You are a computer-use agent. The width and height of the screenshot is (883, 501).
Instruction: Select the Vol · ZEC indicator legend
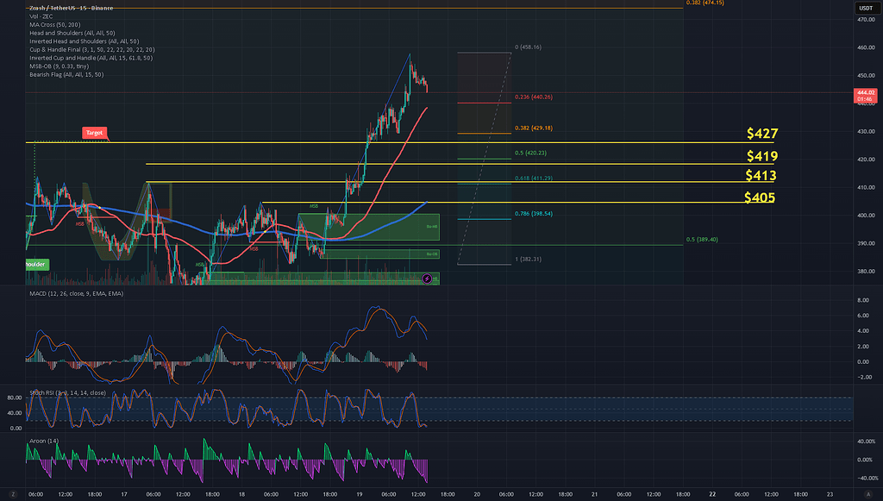click(42, 16)
